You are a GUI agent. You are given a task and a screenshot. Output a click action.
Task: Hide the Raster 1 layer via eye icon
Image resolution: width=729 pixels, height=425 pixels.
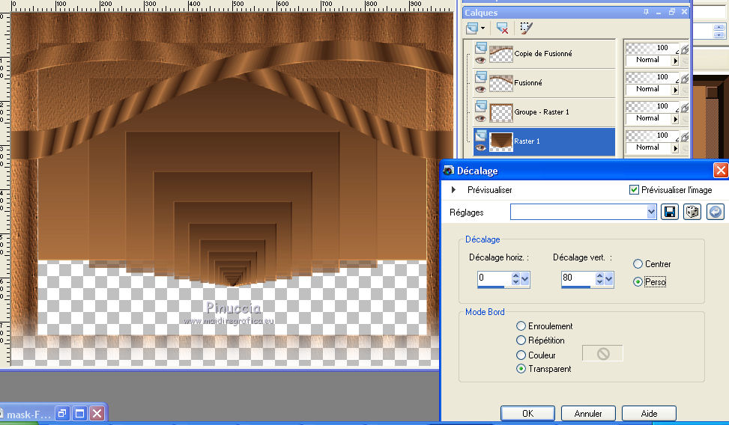click(x=480, y=147)
